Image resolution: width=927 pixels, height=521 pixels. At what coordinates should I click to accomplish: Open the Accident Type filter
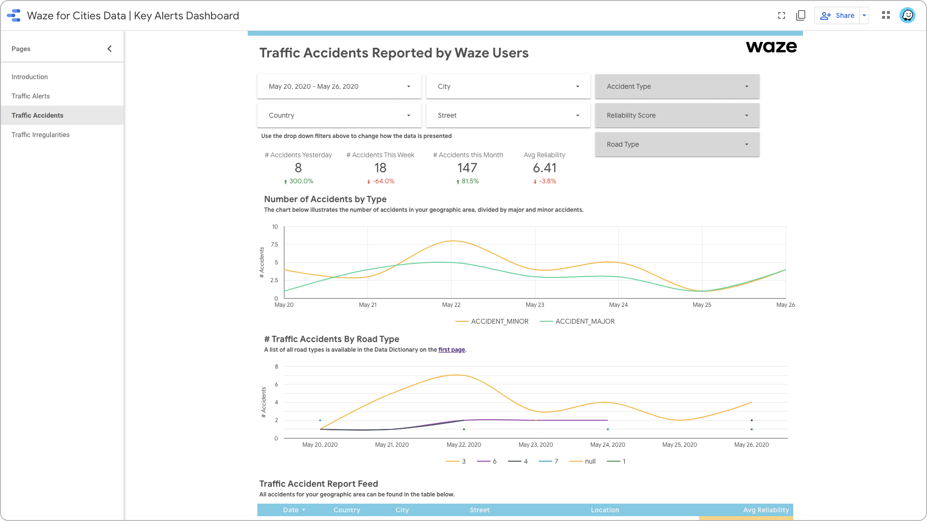pos(677,86)
